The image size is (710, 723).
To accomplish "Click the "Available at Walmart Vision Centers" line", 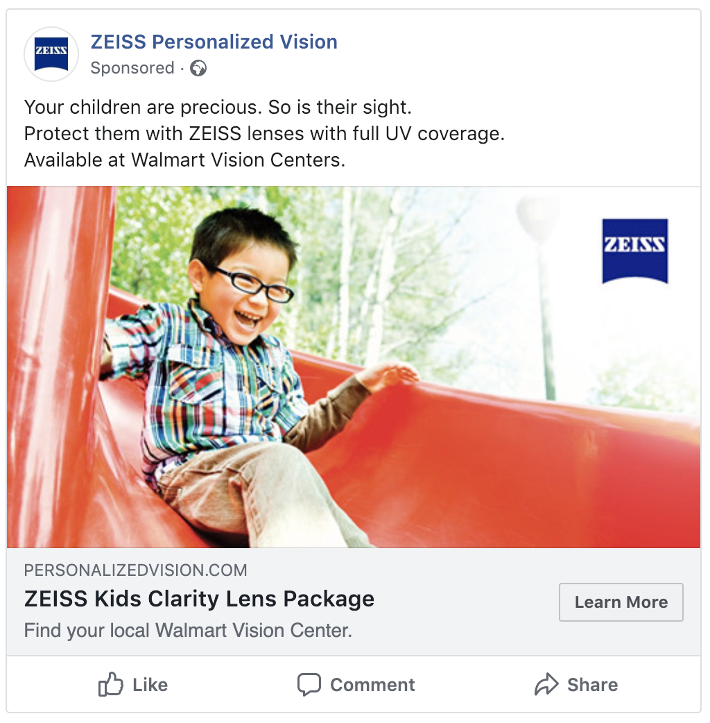I will (x=184, y=160).
